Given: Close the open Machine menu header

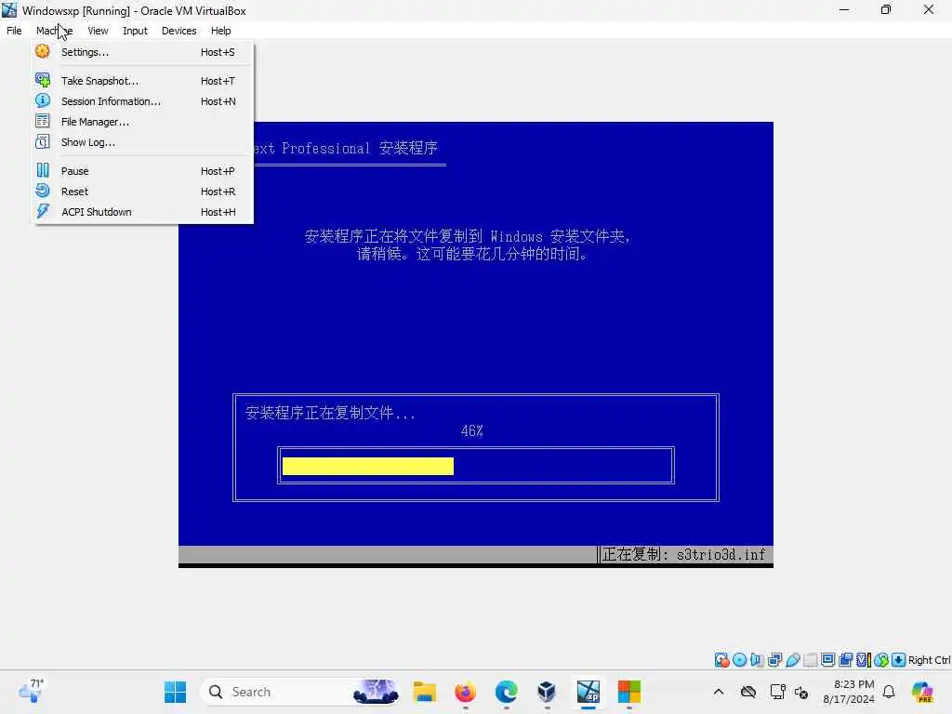Looking at the screenshot, I should tap(54, 31).
